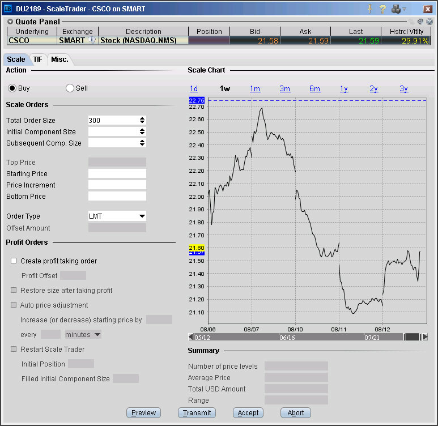The height and width of the screenshot is (426, 438).
Task: Click the chart timeline right arrow
Action: [x=425, y=337]
